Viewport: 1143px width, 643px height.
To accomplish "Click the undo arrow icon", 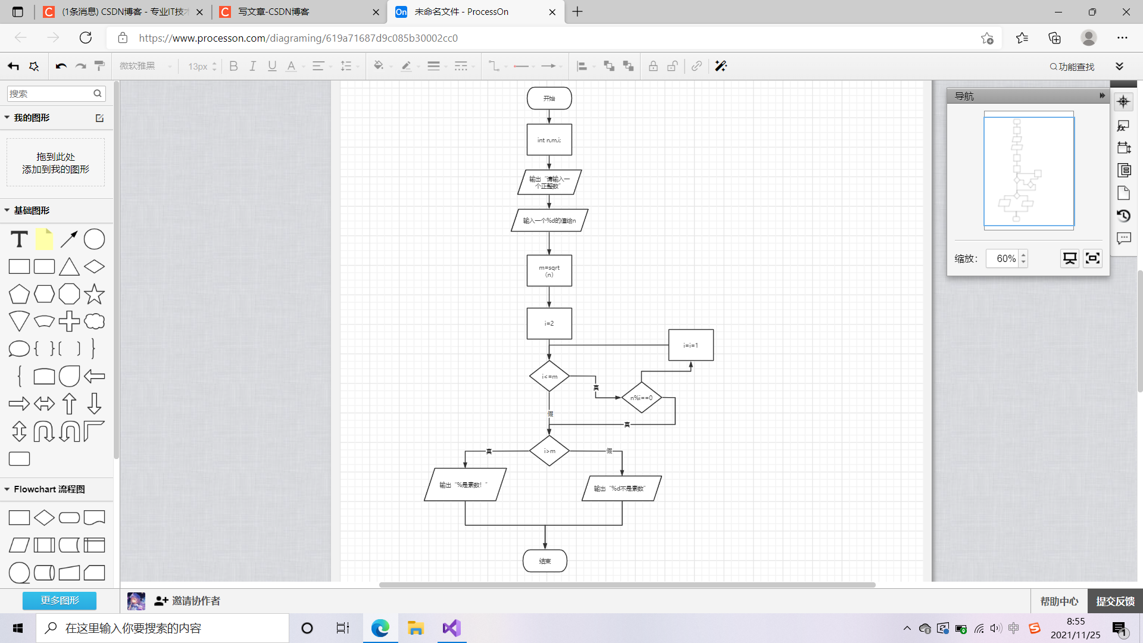I will pyautogui.click(x=61, y=66).
